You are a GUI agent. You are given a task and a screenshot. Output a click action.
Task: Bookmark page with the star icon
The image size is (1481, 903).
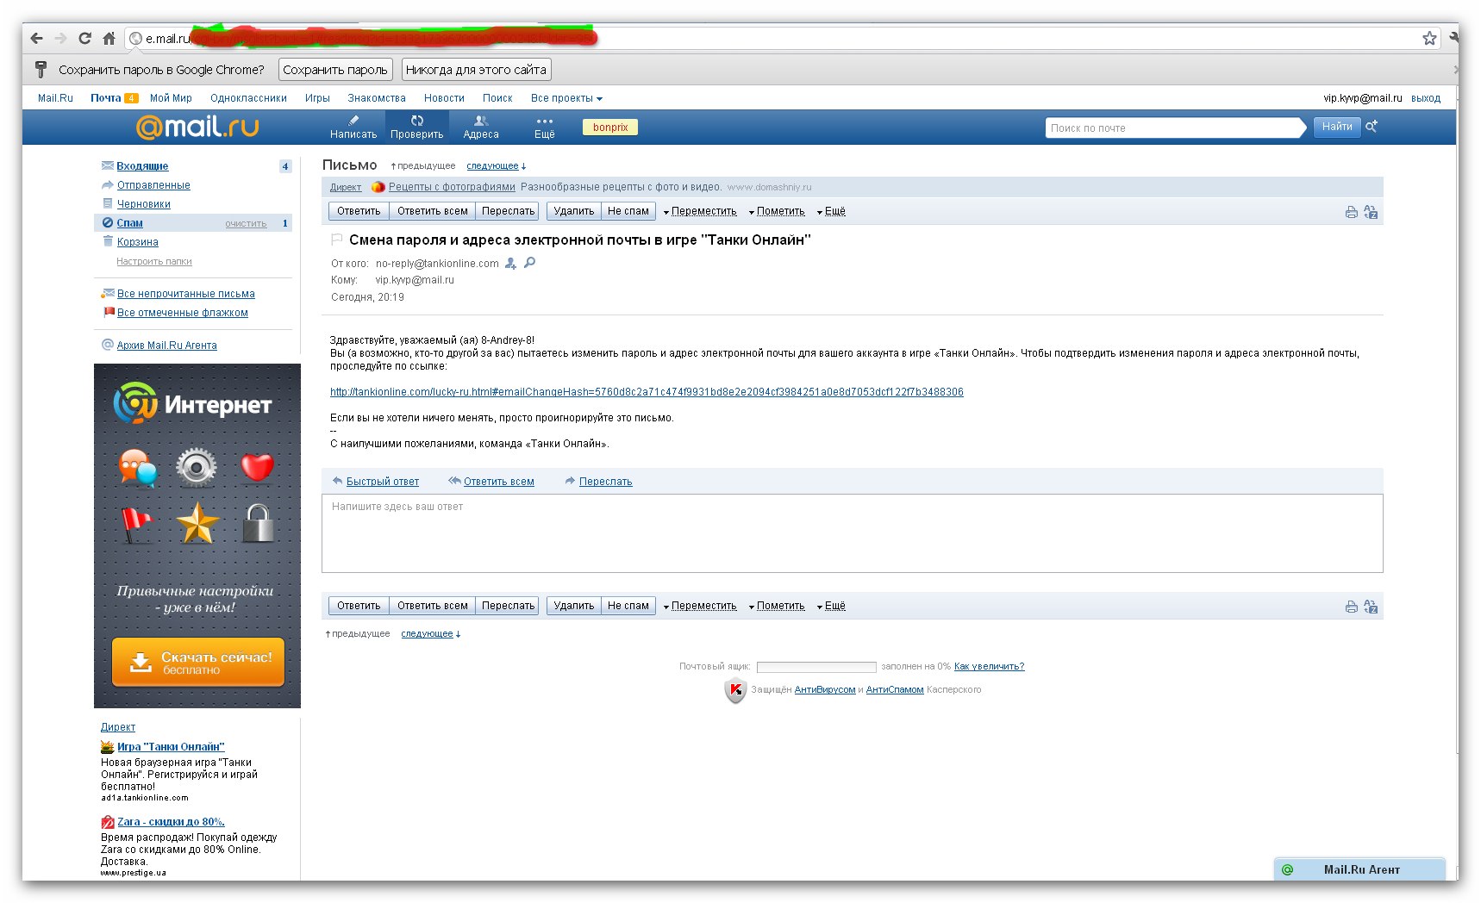1429,38
